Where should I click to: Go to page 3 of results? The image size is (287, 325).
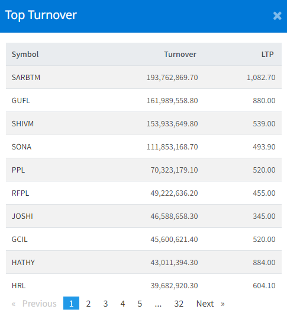105,304
